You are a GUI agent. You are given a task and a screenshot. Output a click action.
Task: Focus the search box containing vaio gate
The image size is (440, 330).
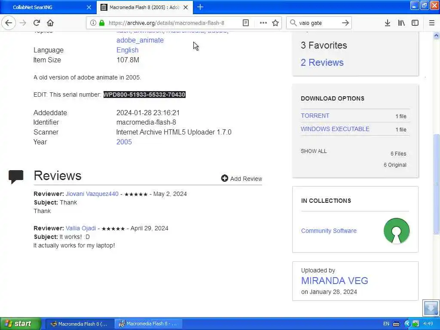[x=319, y=23]
